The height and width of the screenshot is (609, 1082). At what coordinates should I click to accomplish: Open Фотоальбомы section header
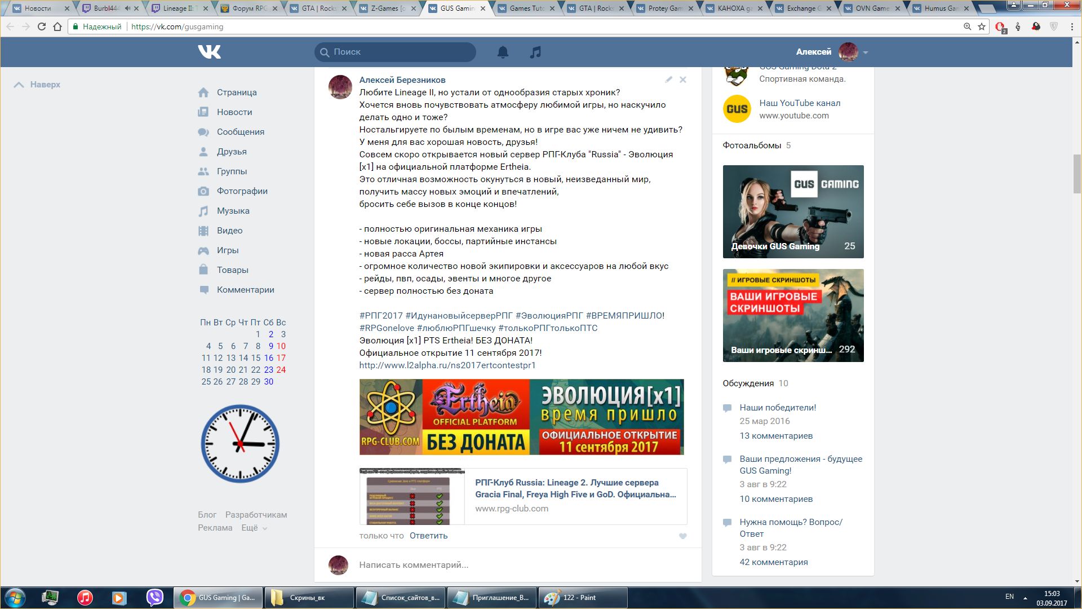tap(752, 145)
